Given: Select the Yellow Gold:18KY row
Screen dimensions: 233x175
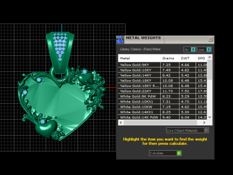Looking at the screenshot, I should (x=163, y=81).
